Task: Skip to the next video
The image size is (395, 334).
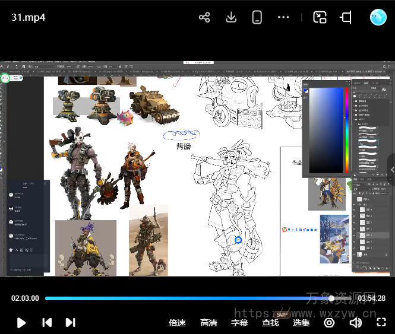Action: click(70, 323)
